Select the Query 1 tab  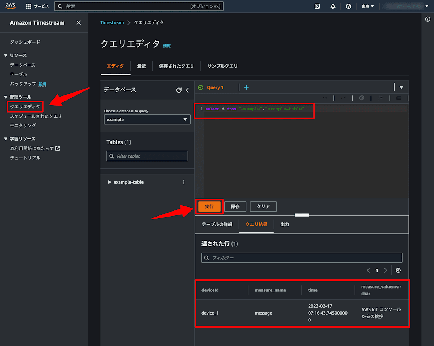pyautogui.click(x=215, y=87)
